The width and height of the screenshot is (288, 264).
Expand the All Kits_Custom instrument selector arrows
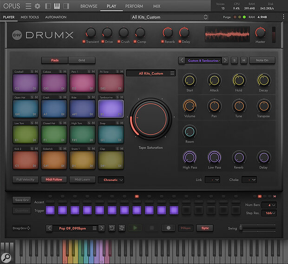tap(205, 17)
